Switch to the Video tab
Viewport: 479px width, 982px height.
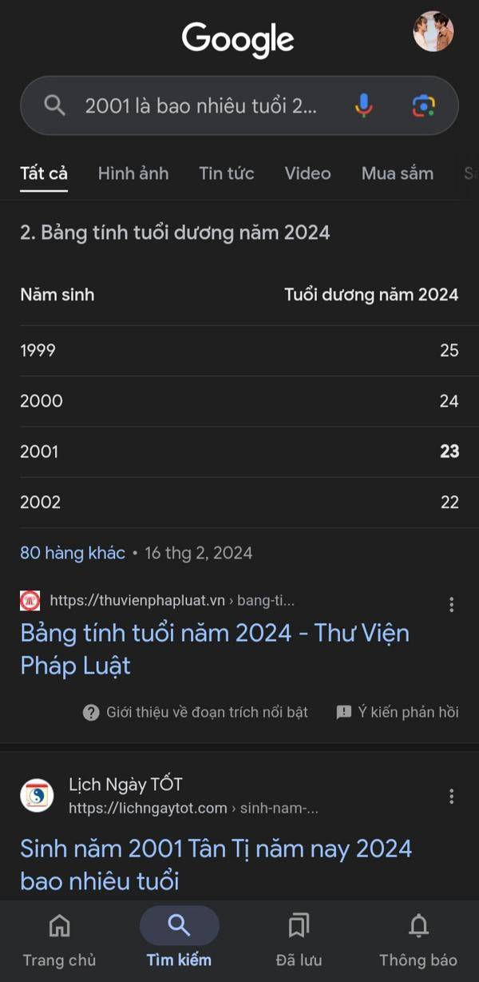307,173
